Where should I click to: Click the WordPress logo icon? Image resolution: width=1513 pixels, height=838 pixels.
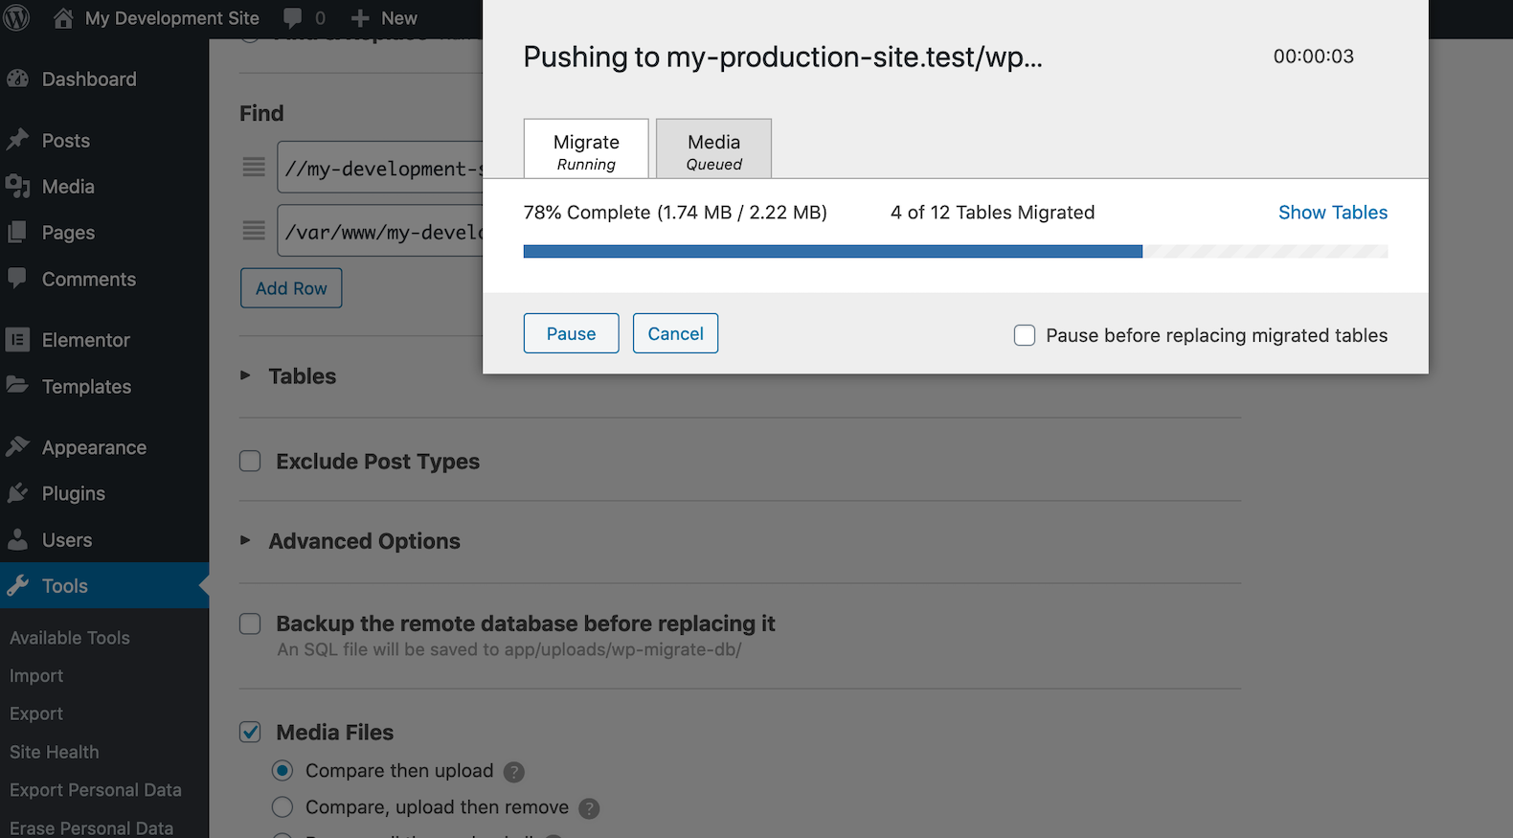coord(17,18)
